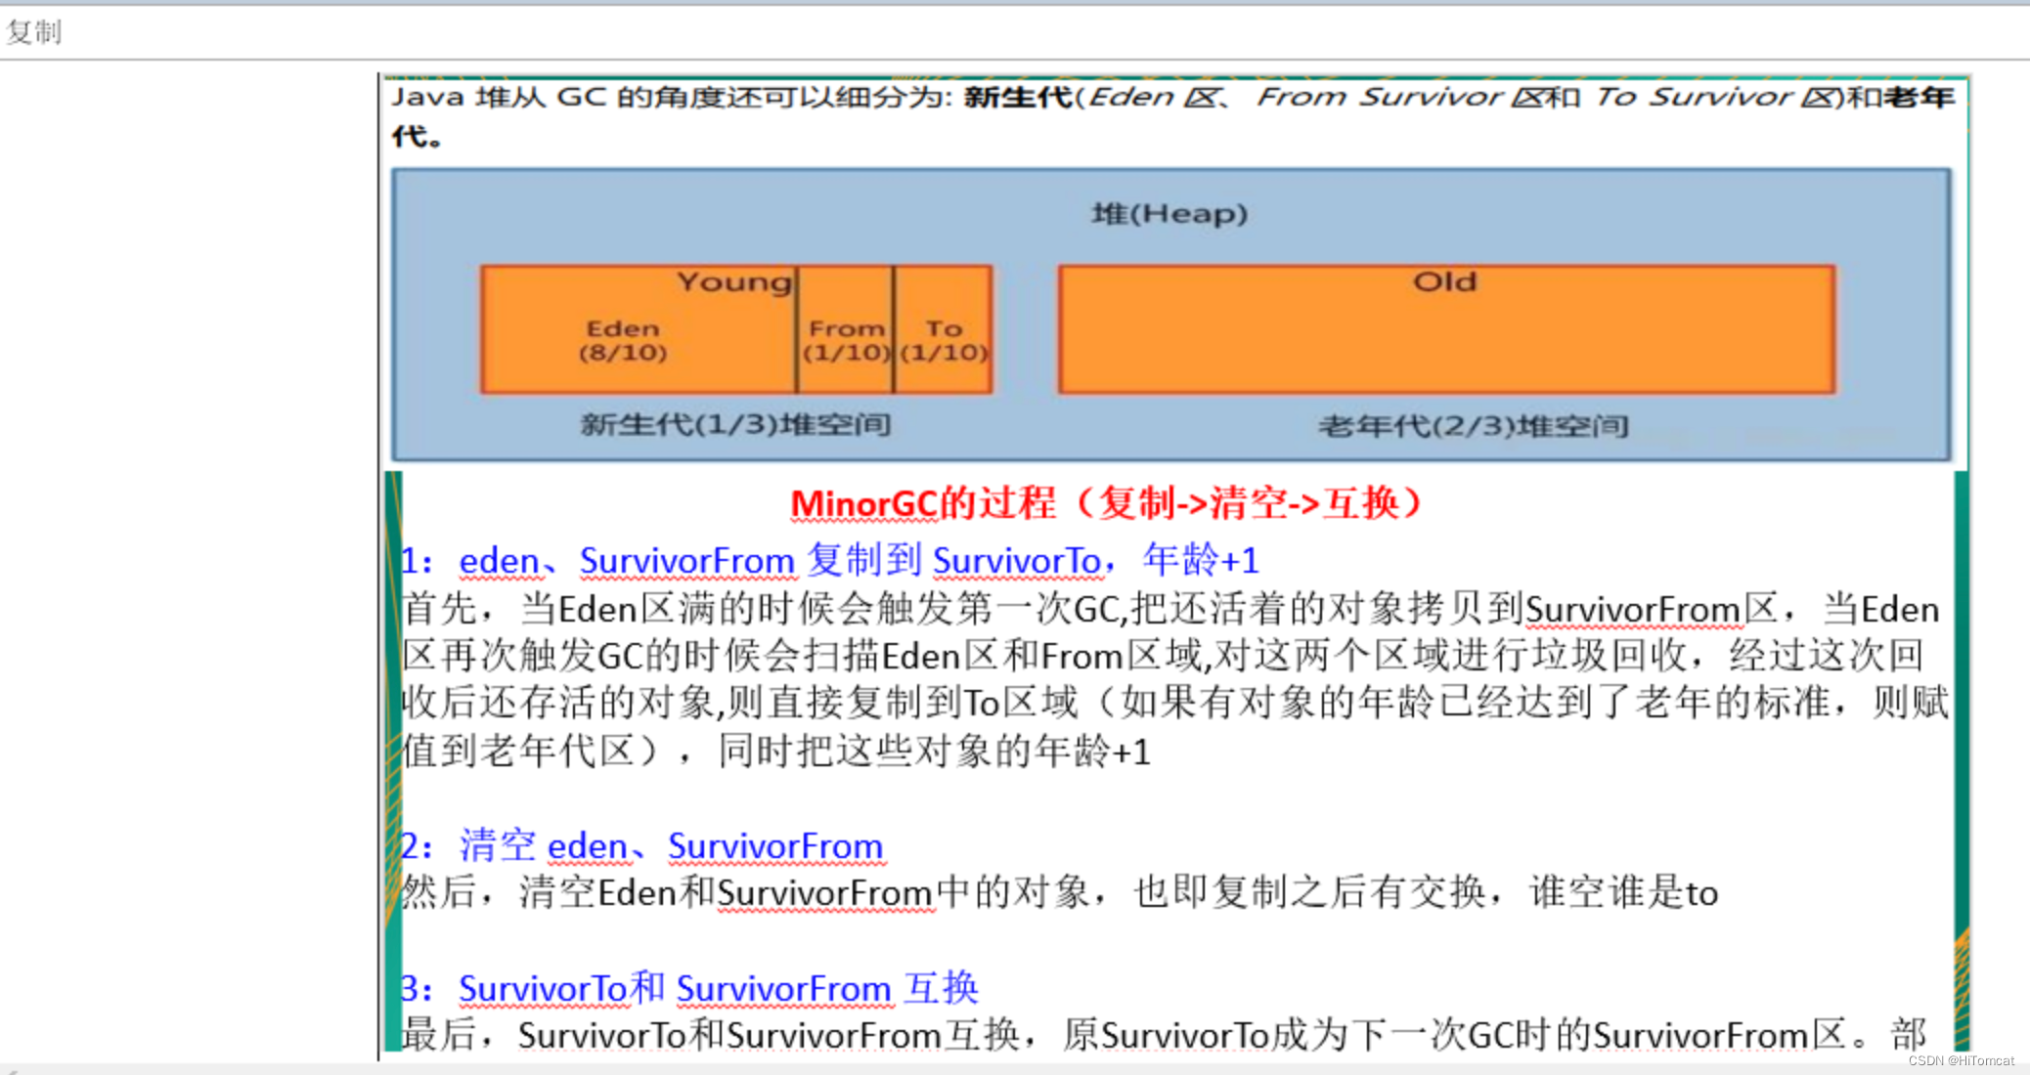This screenshot has width=2030, height=1075.
Task: Click the Young label in the diagram
Action: (733, 281)
